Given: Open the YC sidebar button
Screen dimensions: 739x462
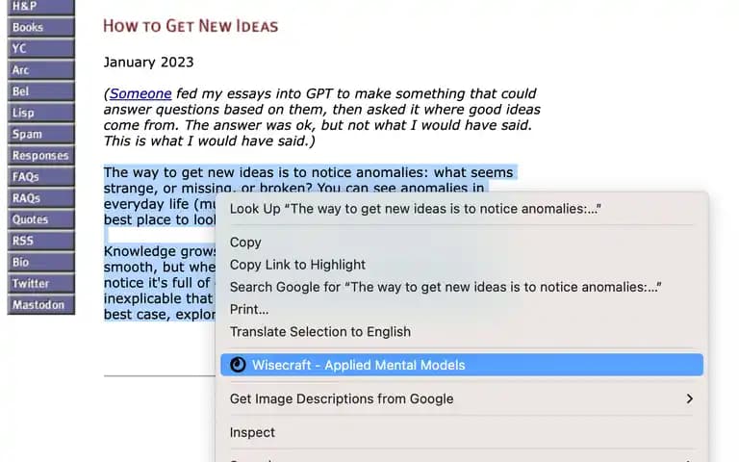Looking at the screenshot, I should tap(41, 48).
